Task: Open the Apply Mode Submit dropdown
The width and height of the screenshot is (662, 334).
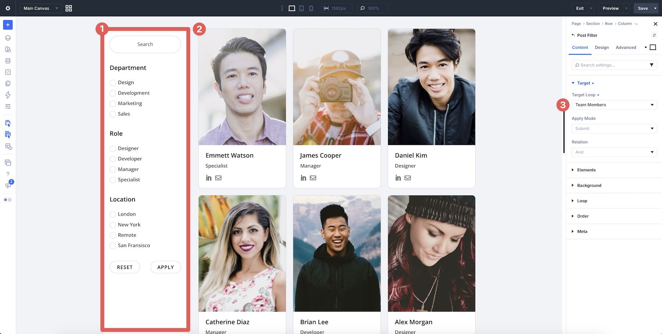Action: pyautogui.click(x=614, y=129)
